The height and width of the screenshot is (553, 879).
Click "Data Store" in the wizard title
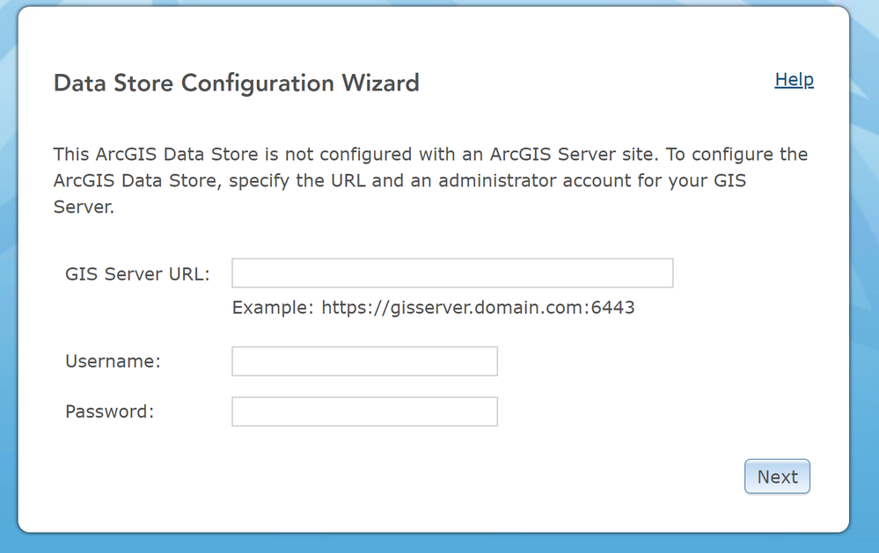click(x=114, y=84)
